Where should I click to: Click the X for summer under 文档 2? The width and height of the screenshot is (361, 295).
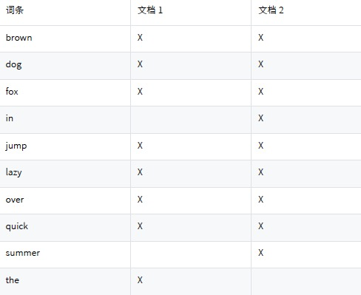(261, 253)
